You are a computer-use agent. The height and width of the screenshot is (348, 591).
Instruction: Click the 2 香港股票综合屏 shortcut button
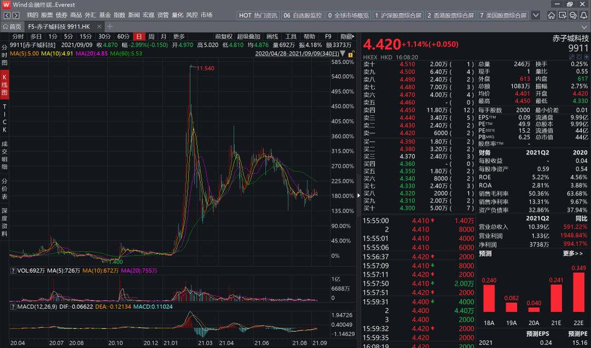(450, 15)
